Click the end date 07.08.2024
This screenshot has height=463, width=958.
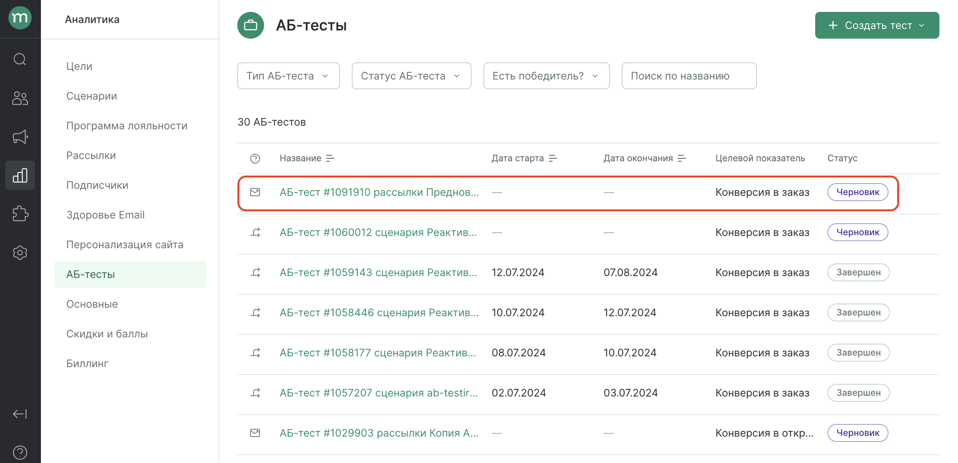631,272
